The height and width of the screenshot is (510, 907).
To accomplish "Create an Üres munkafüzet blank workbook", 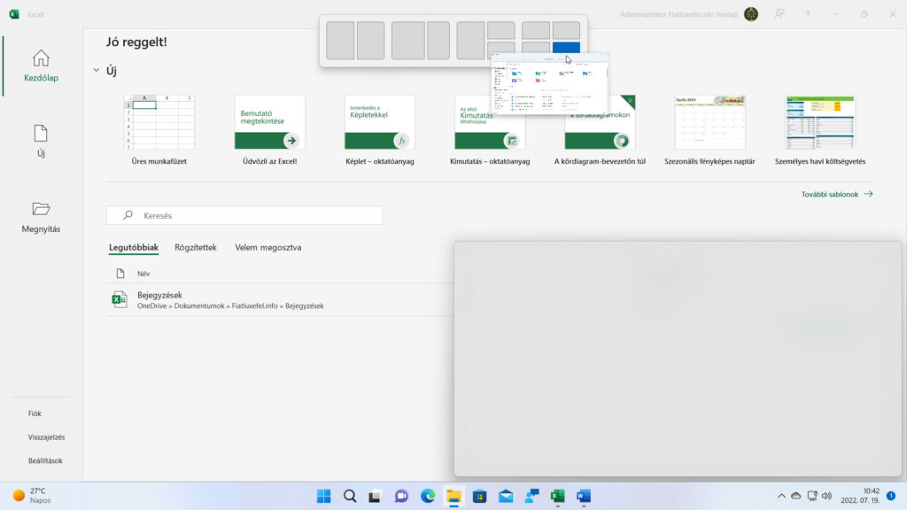I will pyautogui.click(x=159, y=131).
